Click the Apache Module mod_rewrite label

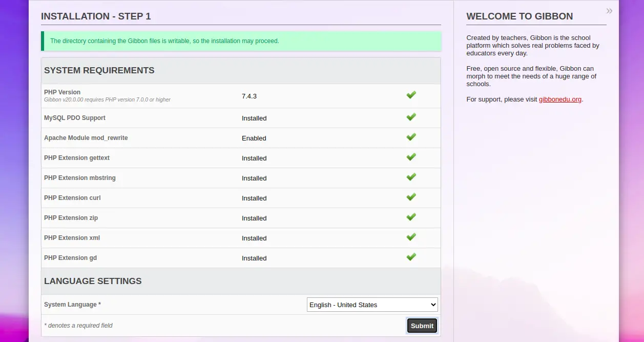coord(86,138)
